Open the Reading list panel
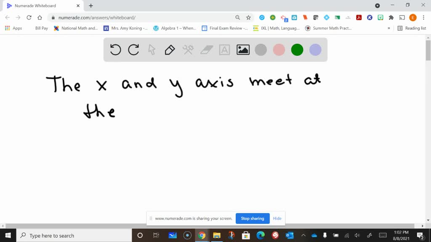Viewport: 431px width, 242px height. coord(412,28)
